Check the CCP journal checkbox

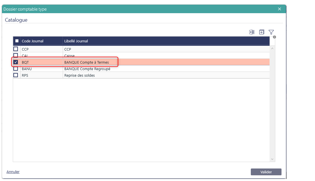16,49
